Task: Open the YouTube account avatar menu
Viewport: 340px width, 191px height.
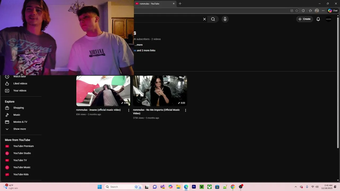Action: (329, 19)
